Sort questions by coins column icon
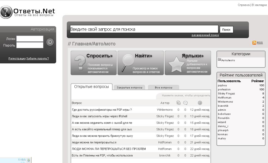 (179, 103)
